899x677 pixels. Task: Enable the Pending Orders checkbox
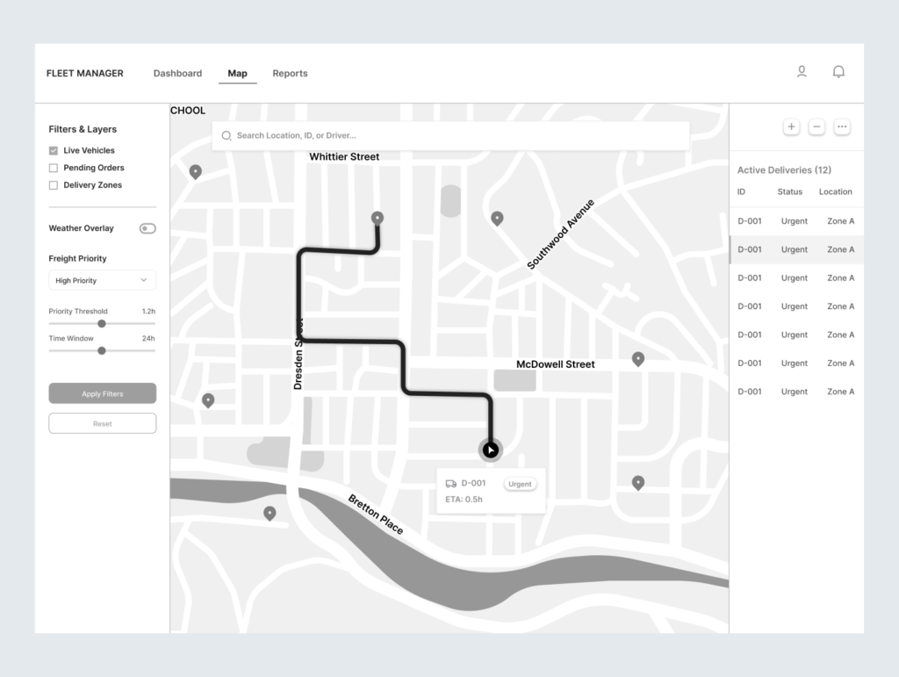pos(54,168)
